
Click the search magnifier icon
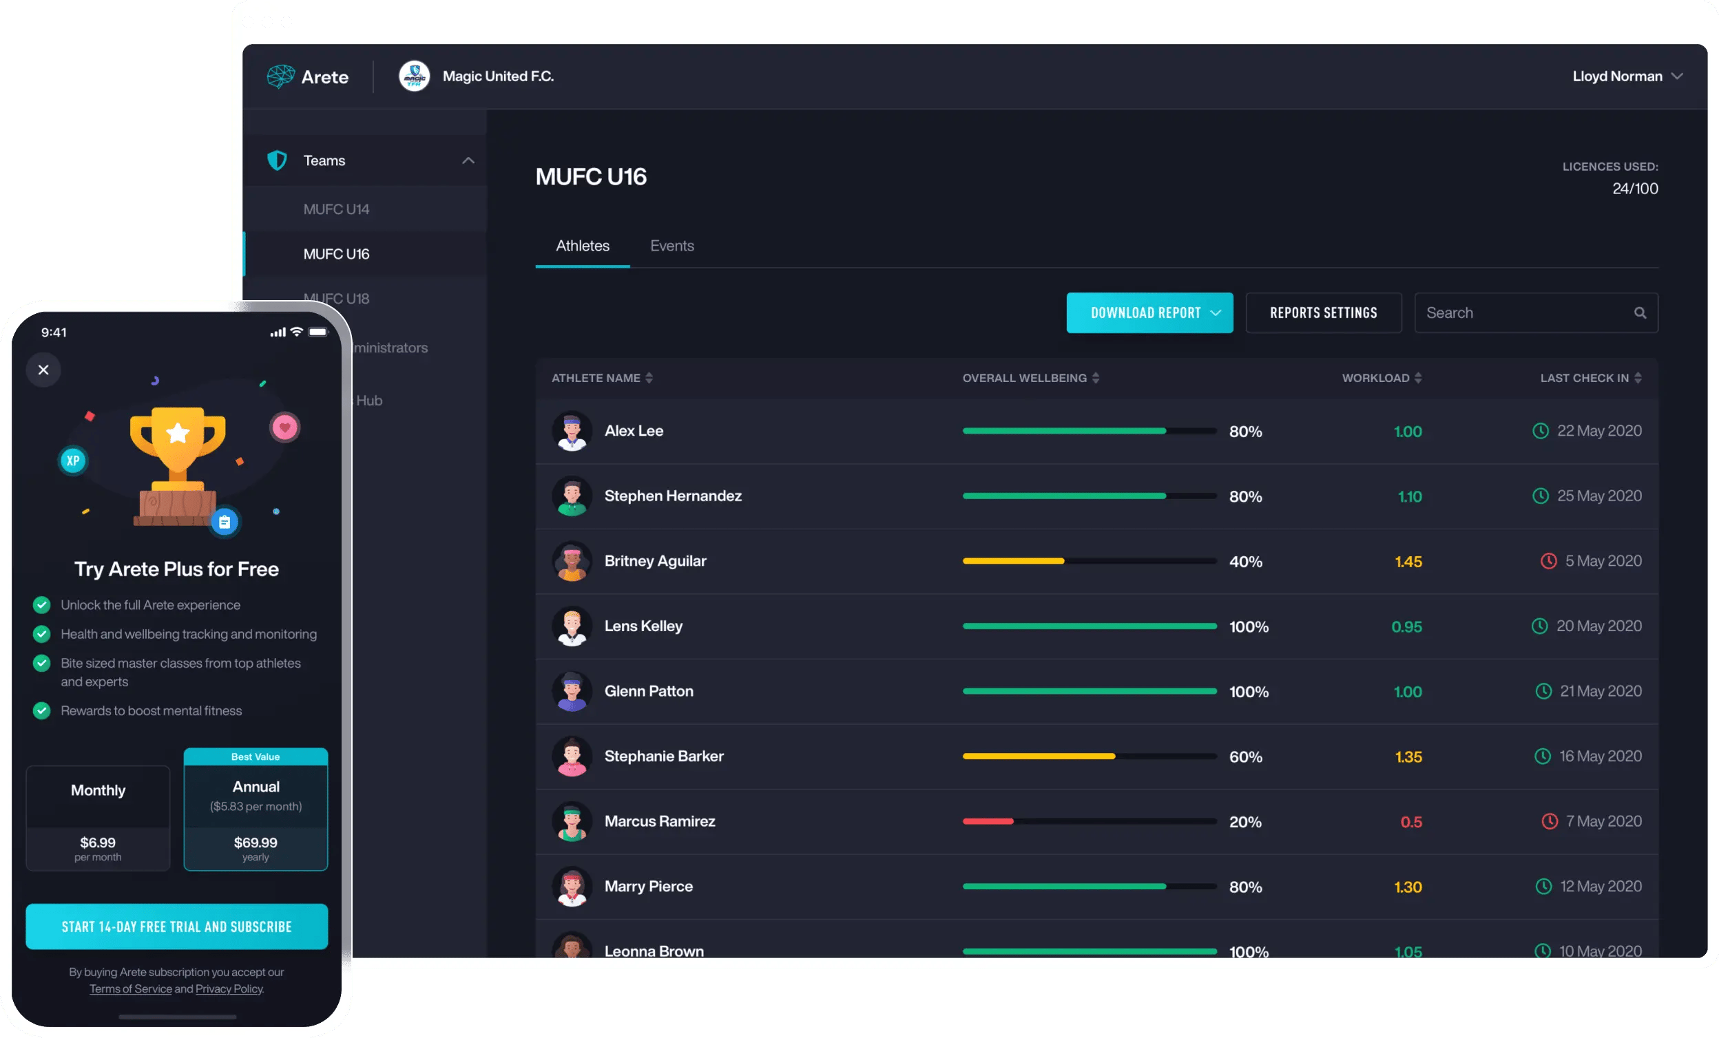pyautogui.click(x=1640, y=313)
